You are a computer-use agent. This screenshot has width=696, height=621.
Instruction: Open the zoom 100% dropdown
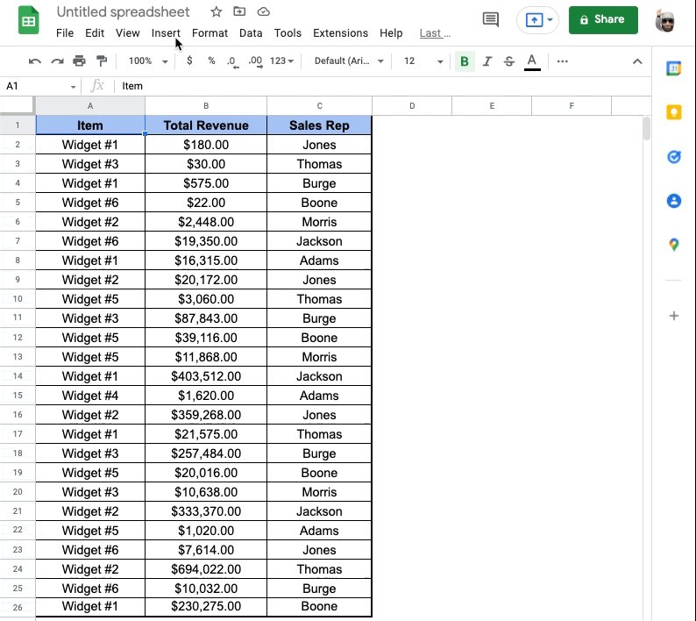[x=148, y=61]
